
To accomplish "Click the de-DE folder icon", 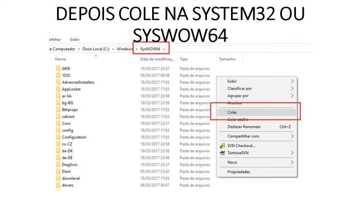I will pyautogui.click(x=58, y=157).
